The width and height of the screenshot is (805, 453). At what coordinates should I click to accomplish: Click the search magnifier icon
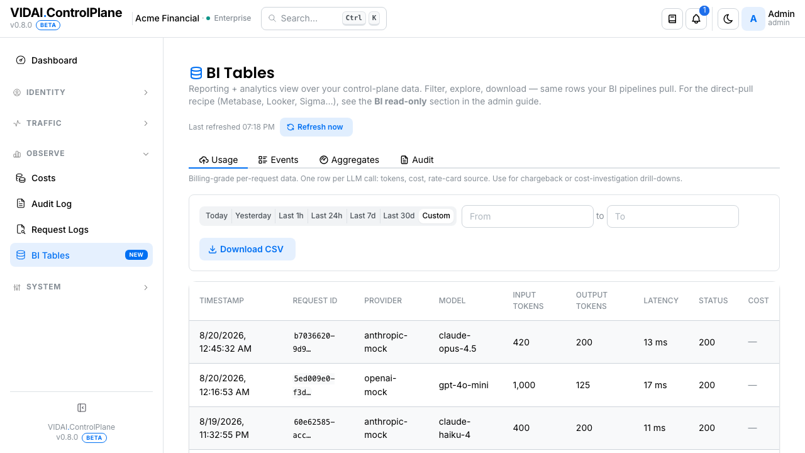[272, 18]
